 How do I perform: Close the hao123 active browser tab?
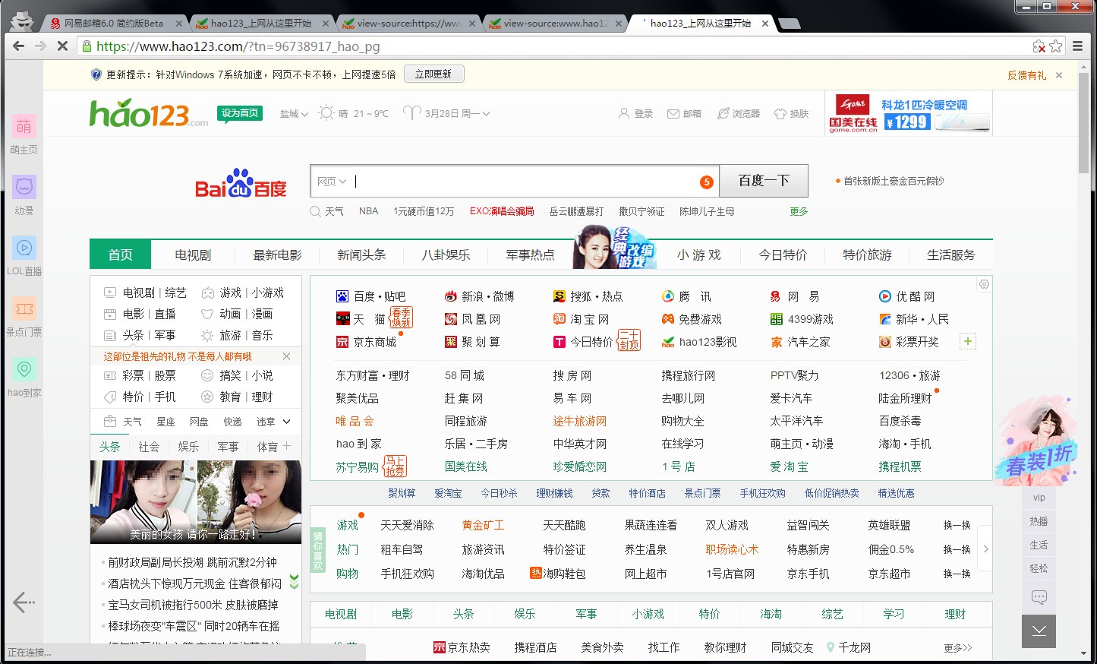765,24
